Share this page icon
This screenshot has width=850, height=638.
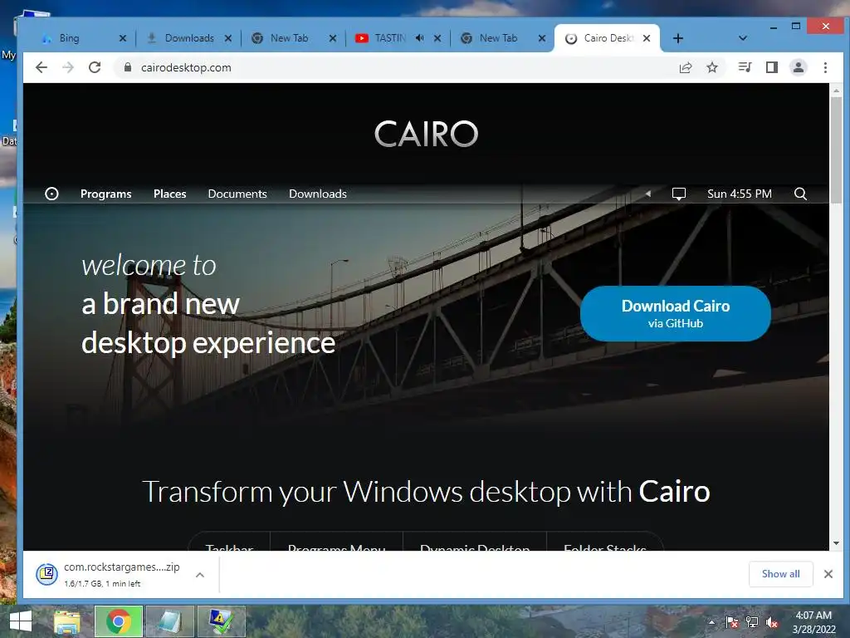[x=686, y=67]
